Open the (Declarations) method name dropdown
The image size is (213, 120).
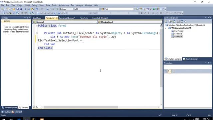pos(161,22)
